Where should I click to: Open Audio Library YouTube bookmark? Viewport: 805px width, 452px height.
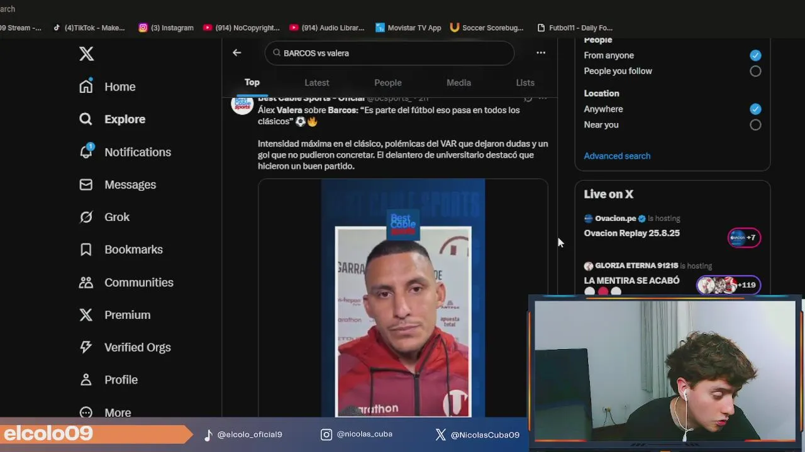pos(327,28)
